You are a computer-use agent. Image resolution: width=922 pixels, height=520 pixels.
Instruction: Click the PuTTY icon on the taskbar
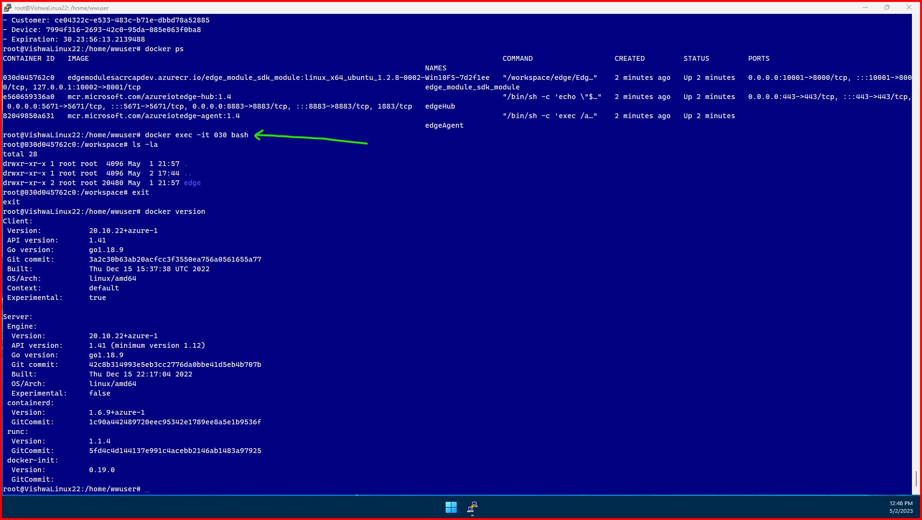pyautogui.click(x=472, y=507)
